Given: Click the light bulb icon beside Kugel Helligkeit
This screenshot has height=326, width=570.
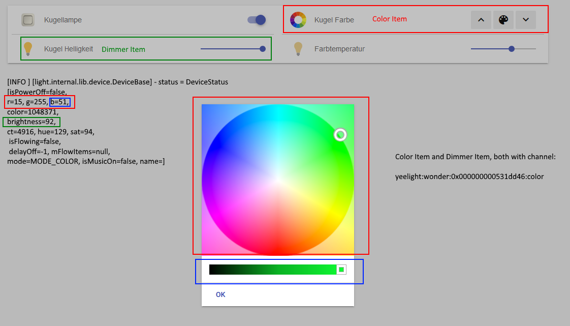Looking at the screenshot, I should click(x=28, y=49).
